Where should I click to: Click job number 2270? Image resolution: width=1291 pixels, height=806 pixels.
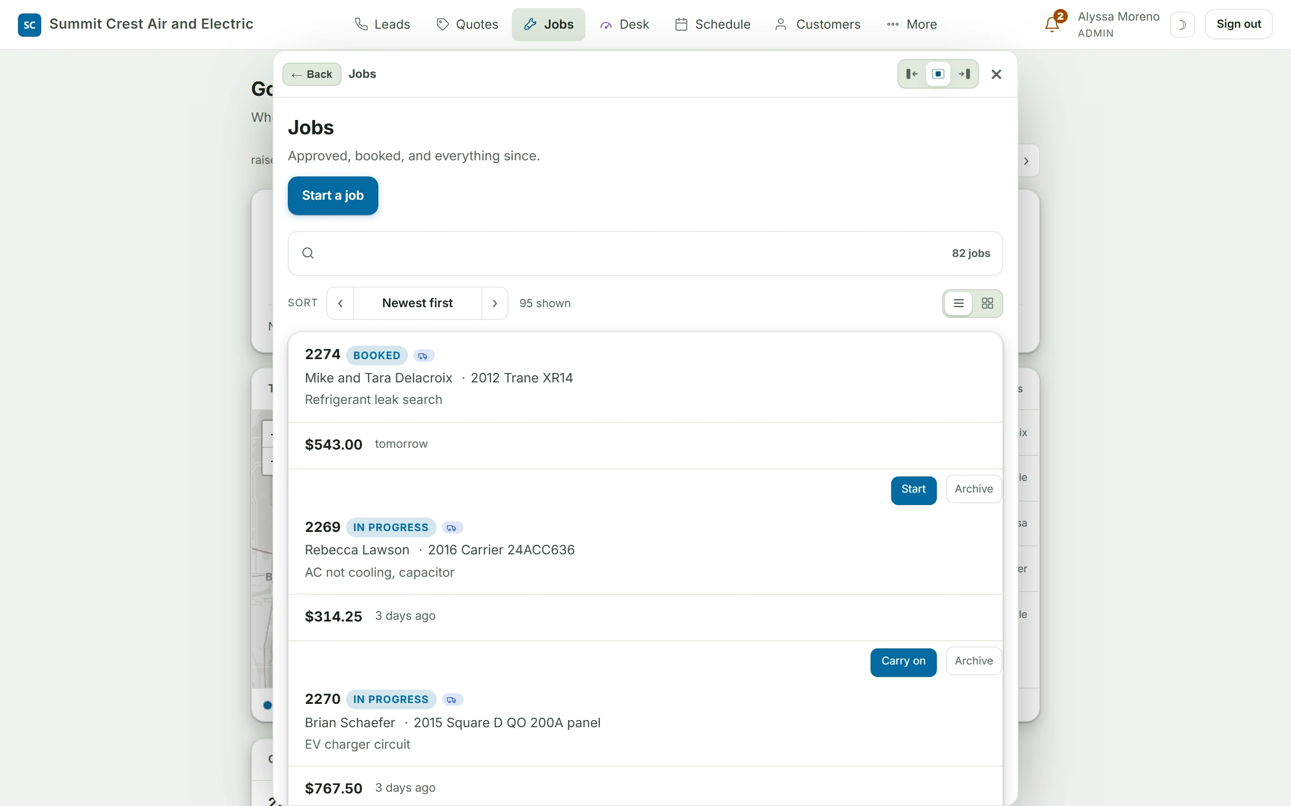pyautogui.click(x=322, y=699)
